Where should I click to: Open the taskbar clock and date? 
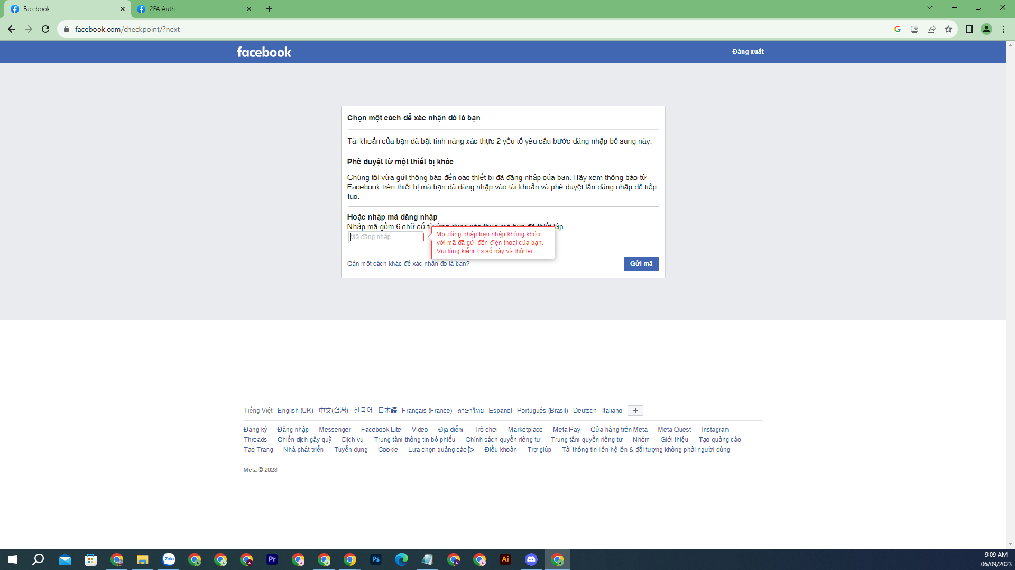tap(996, 559)
